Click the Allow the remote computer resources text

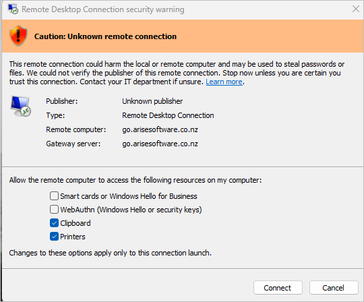[135, 180]
